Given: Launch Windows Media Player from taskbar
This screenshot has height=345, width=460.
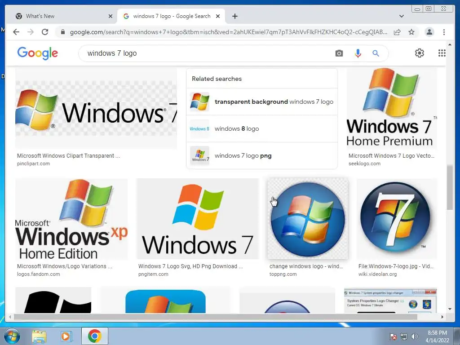Looking at the screenshot, I should pos(66,336).
